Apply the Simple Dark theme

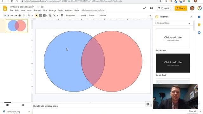[173, 63]
